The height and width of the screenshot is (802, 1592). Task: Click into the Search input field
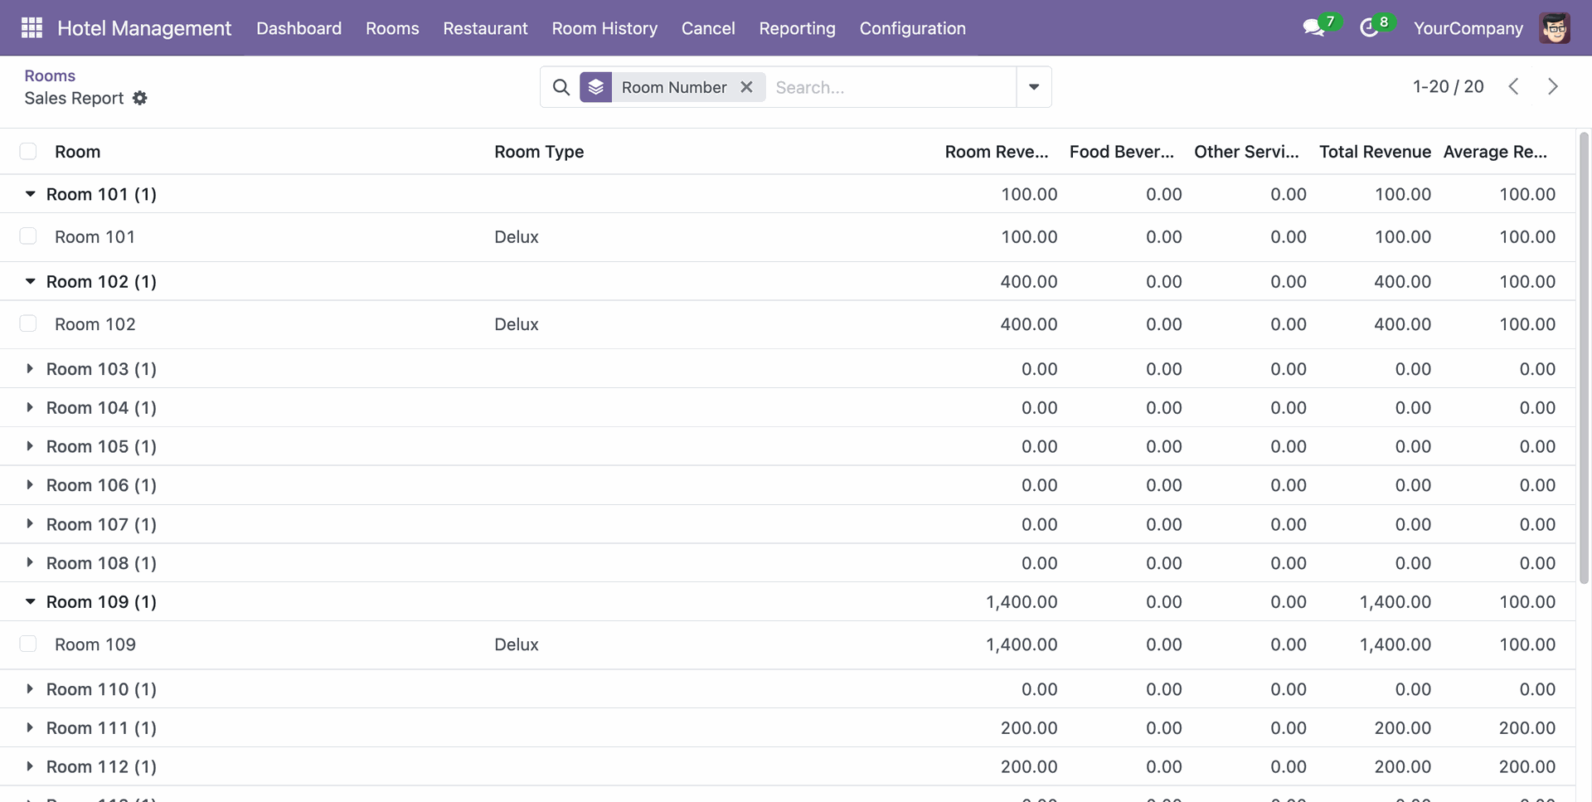(891, 87)
